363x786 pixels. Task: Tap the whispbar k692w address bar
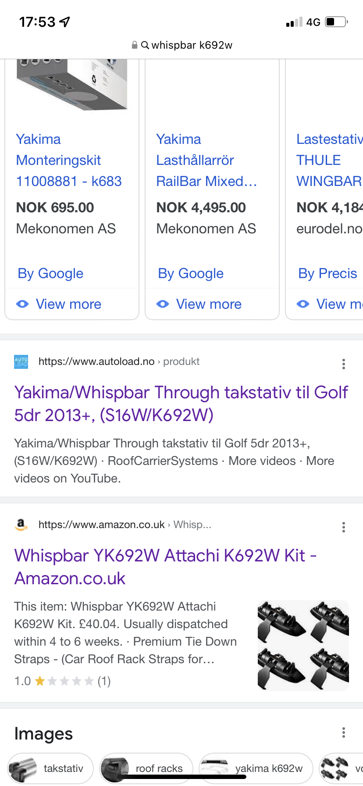click(x=191, y=45)
